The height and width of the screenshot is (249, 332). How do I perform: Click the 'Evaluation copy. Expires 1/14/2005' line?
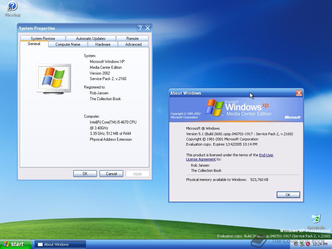tap(222, 144)
